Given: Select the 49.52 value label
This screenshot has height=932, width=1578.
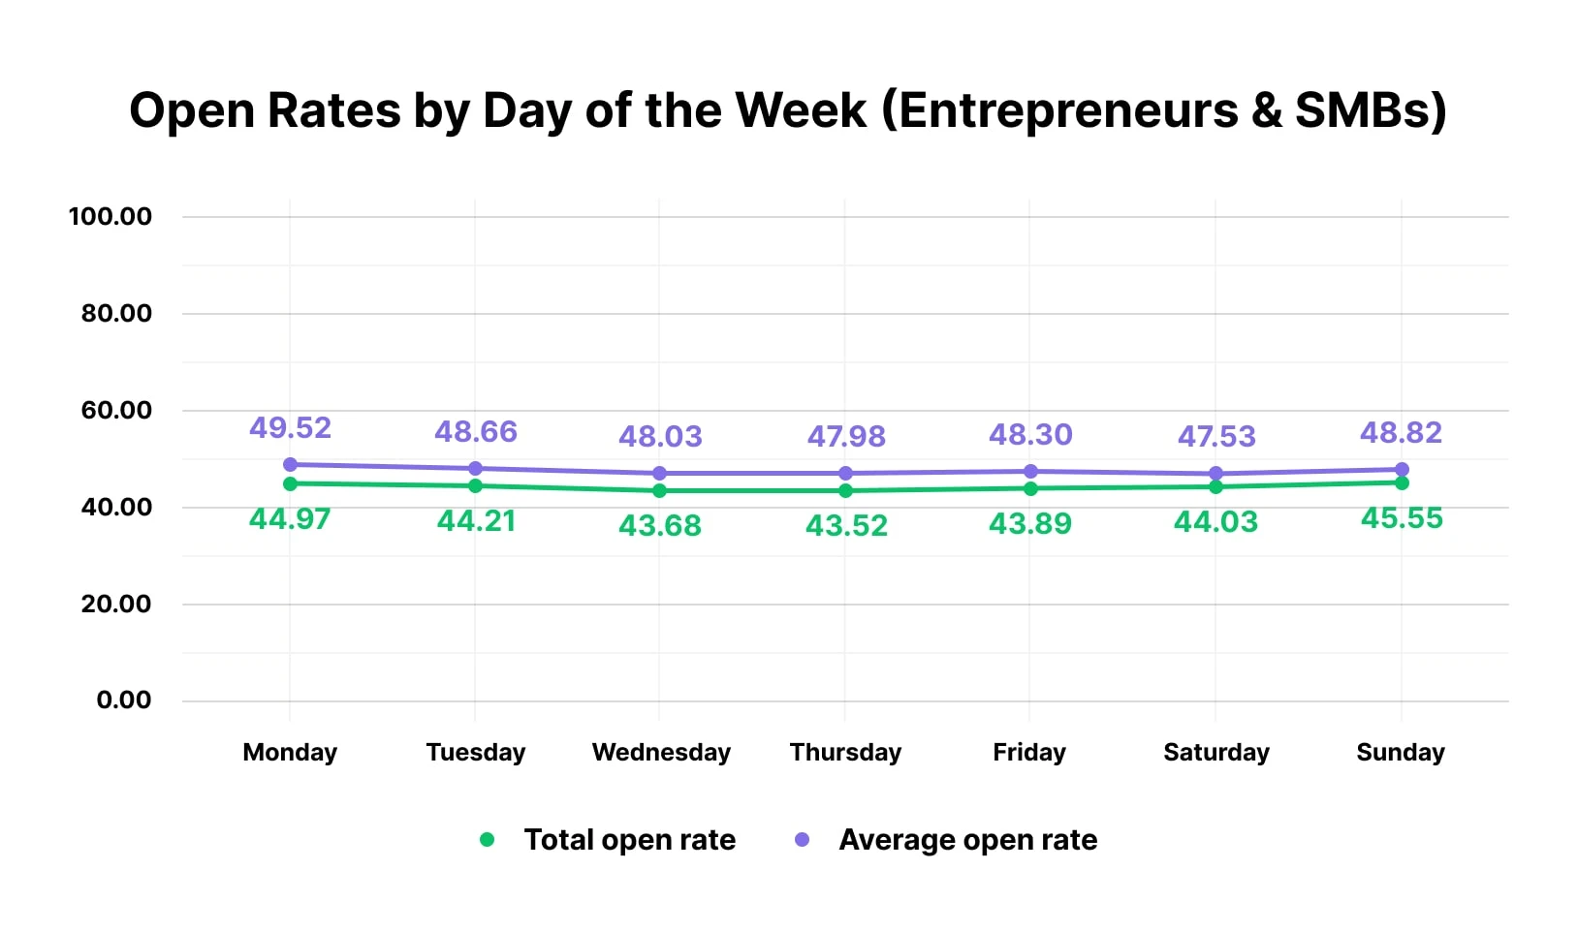Looking at the screenshot, I should [290, 428].
